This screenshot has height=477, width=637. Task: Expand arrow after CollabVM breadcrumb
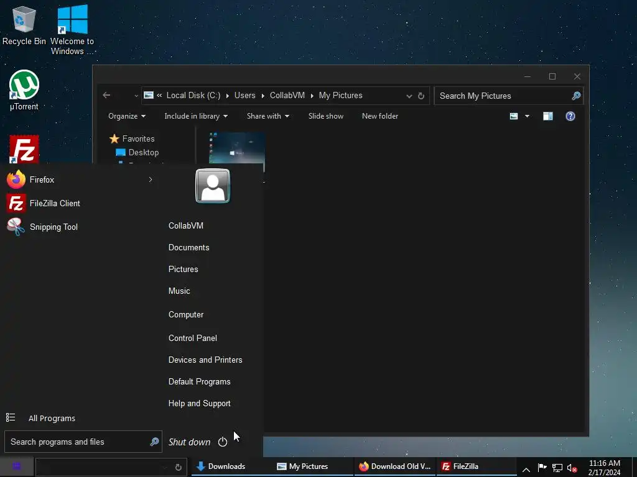click(x=312, y=96)
